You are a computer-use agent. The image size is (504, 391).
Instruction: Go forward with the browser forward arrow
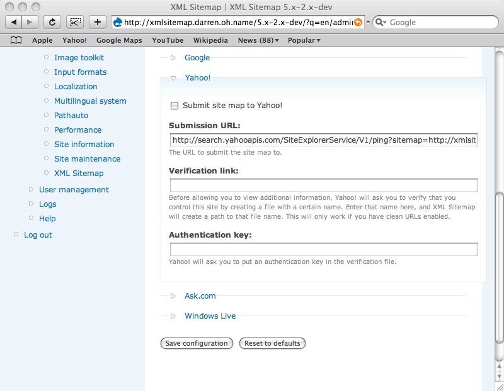[x=30, y=22]
